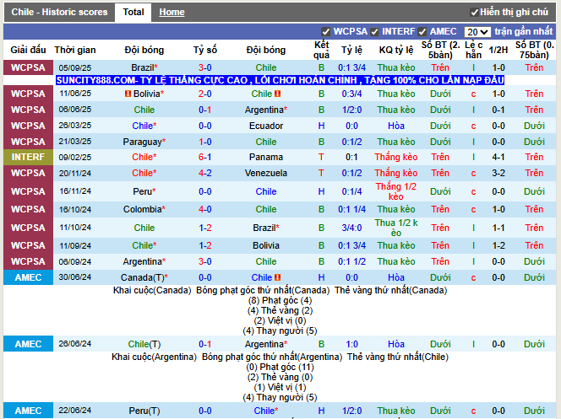Screen dimensions: 561x419
Task: Click the AMEC label on 30/06/24 row
Action: [x=28, y=277]
